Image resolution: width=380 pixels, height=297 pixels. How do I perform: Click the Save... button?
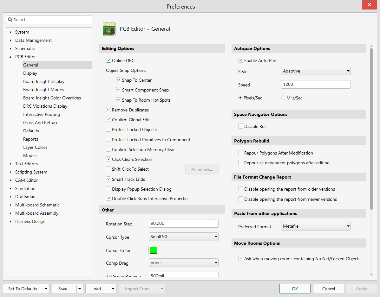click(64, 289)
